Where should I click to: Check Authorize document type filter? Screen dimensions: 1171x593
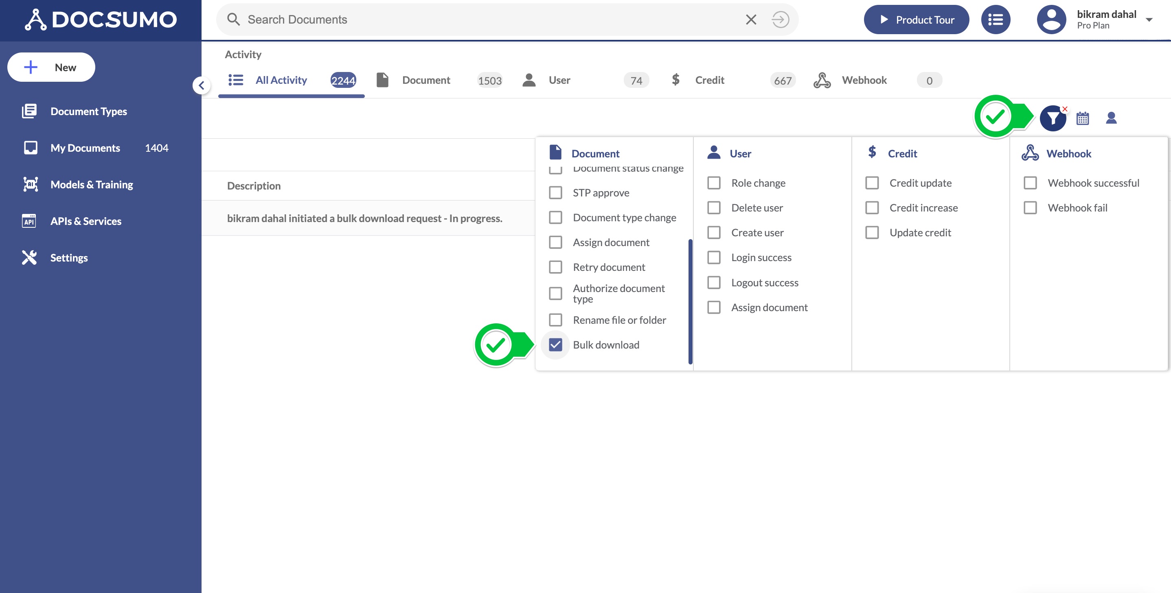coord(555,293)
